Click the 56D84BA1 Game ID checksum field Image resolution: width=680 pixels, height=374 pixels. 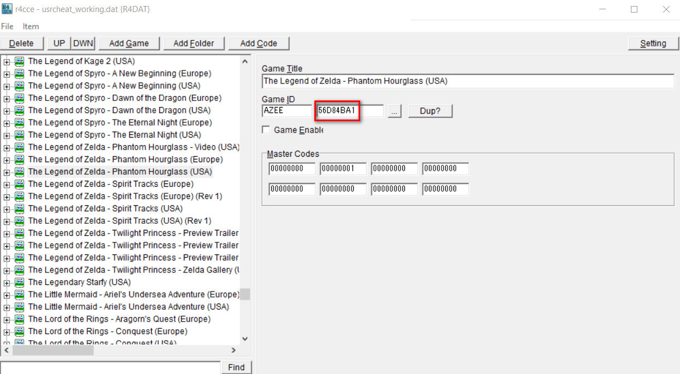(350, 111)
